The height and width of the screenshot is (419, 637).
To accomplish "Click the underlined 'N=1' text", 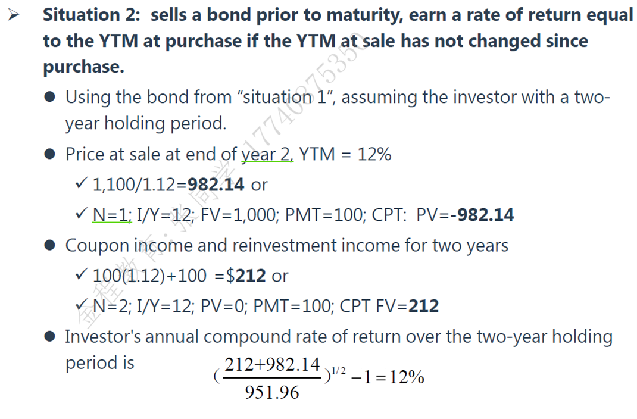I will [x=112, y=215].
